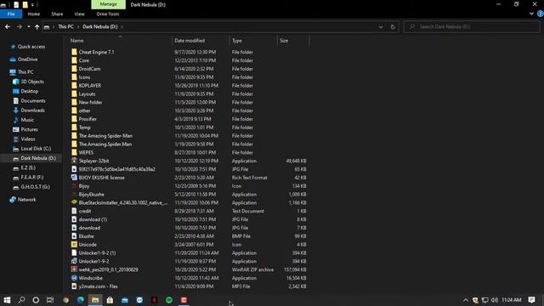
Task: Select y2mate.com - Flex MP3 icon
Action: (x=74, y=286)
